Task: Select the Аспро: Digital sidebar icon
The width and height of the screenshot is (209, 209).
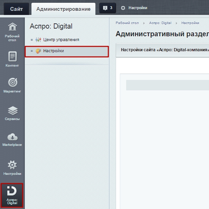Action: pyautogui.click(x=12, y=195)
